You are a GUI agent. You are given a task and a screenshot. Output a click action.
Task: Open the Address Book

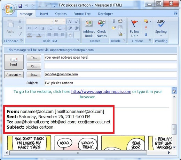(89, 29)
